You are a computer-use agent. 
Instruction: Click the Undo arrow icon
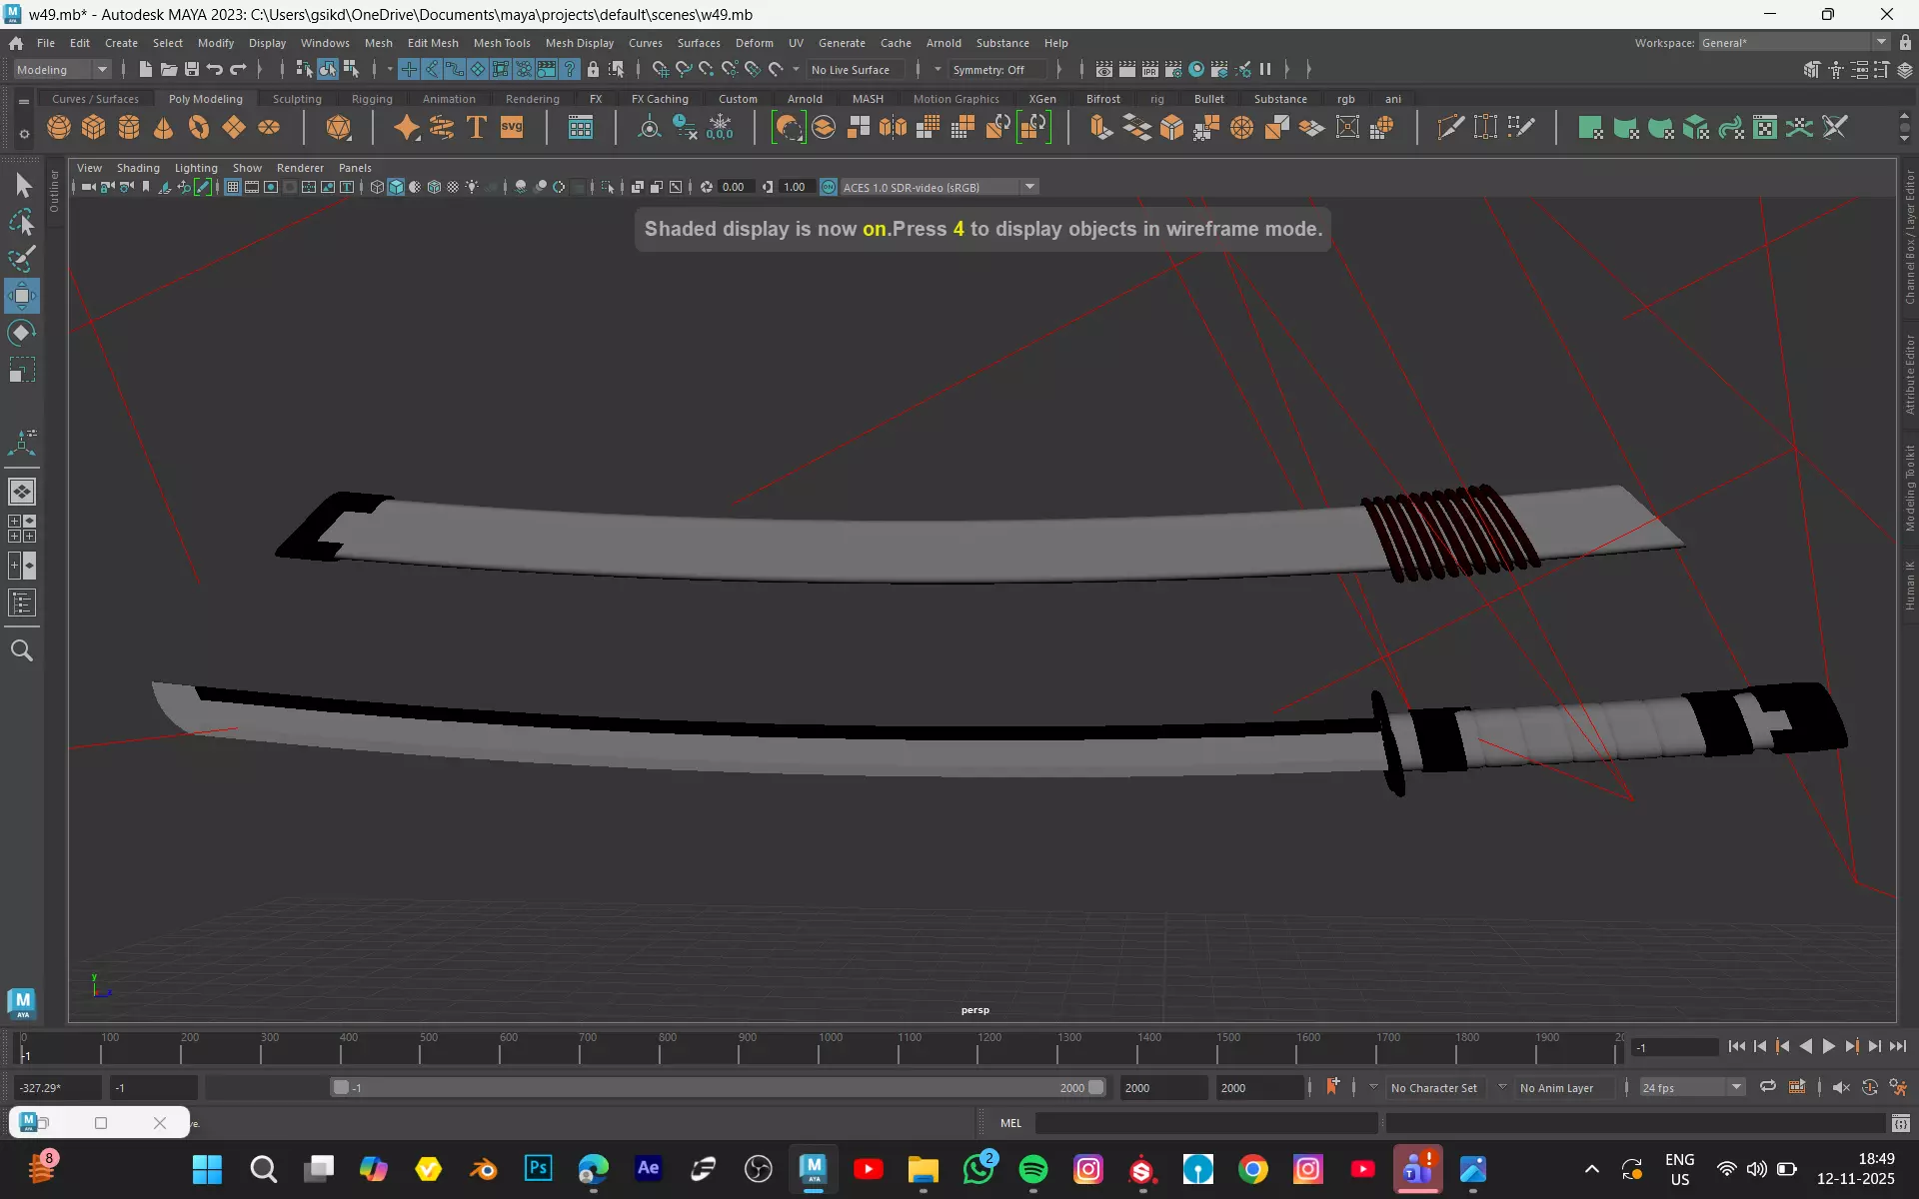point(215,69)
